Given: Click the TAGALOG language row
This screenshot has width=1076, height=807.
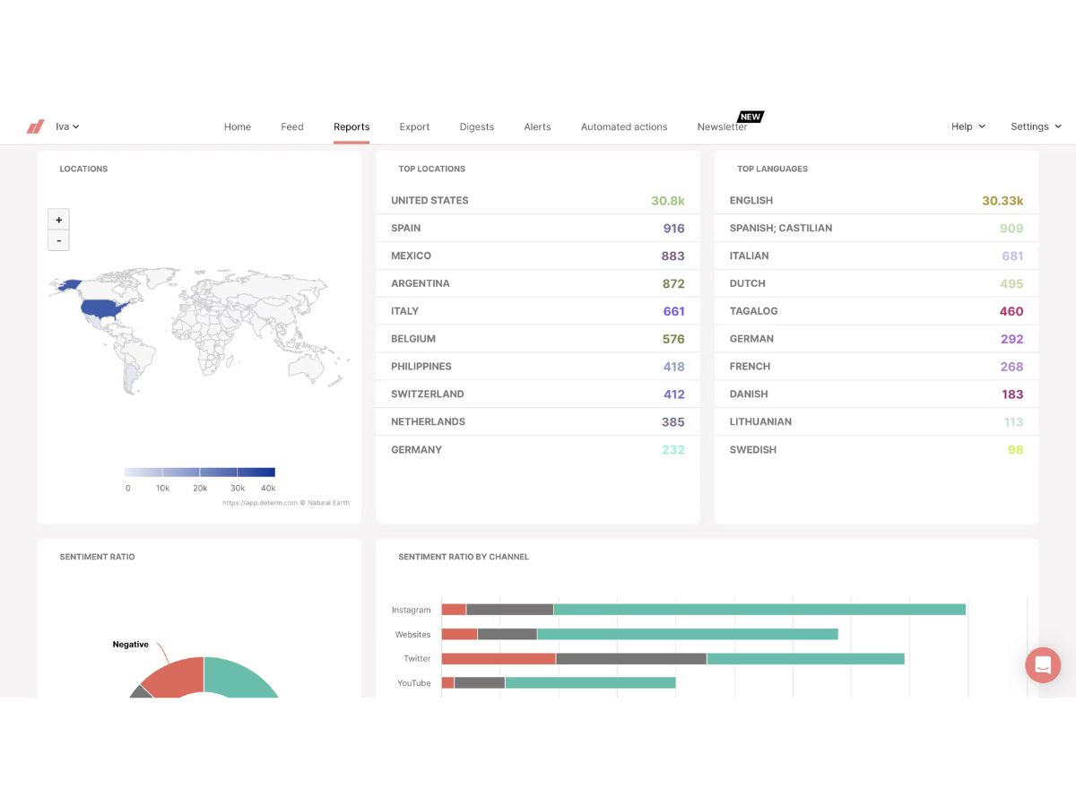Looking at the screenshot, I should tap(876, 311).
